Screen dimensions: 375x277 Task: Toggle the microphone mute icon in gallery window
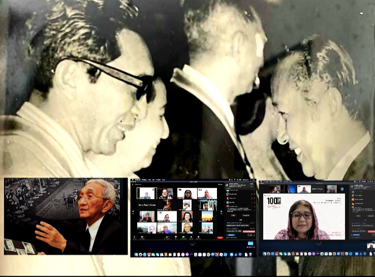pos(134,236)
